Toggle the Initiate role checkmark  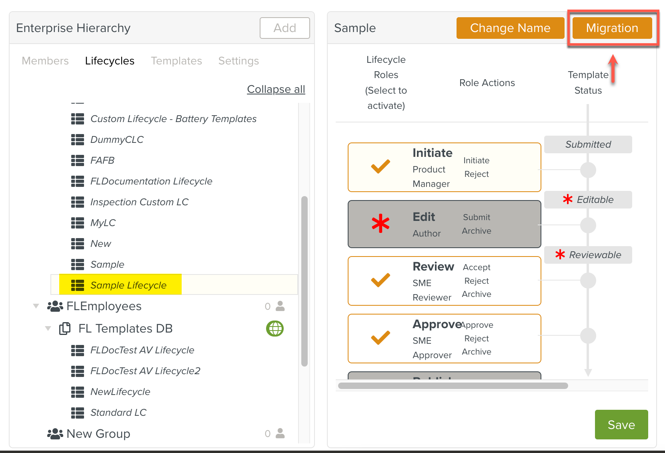click(380, 166)
